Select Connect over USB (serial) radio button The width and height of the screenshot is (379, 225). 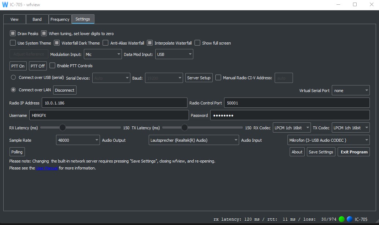[14, 77]
